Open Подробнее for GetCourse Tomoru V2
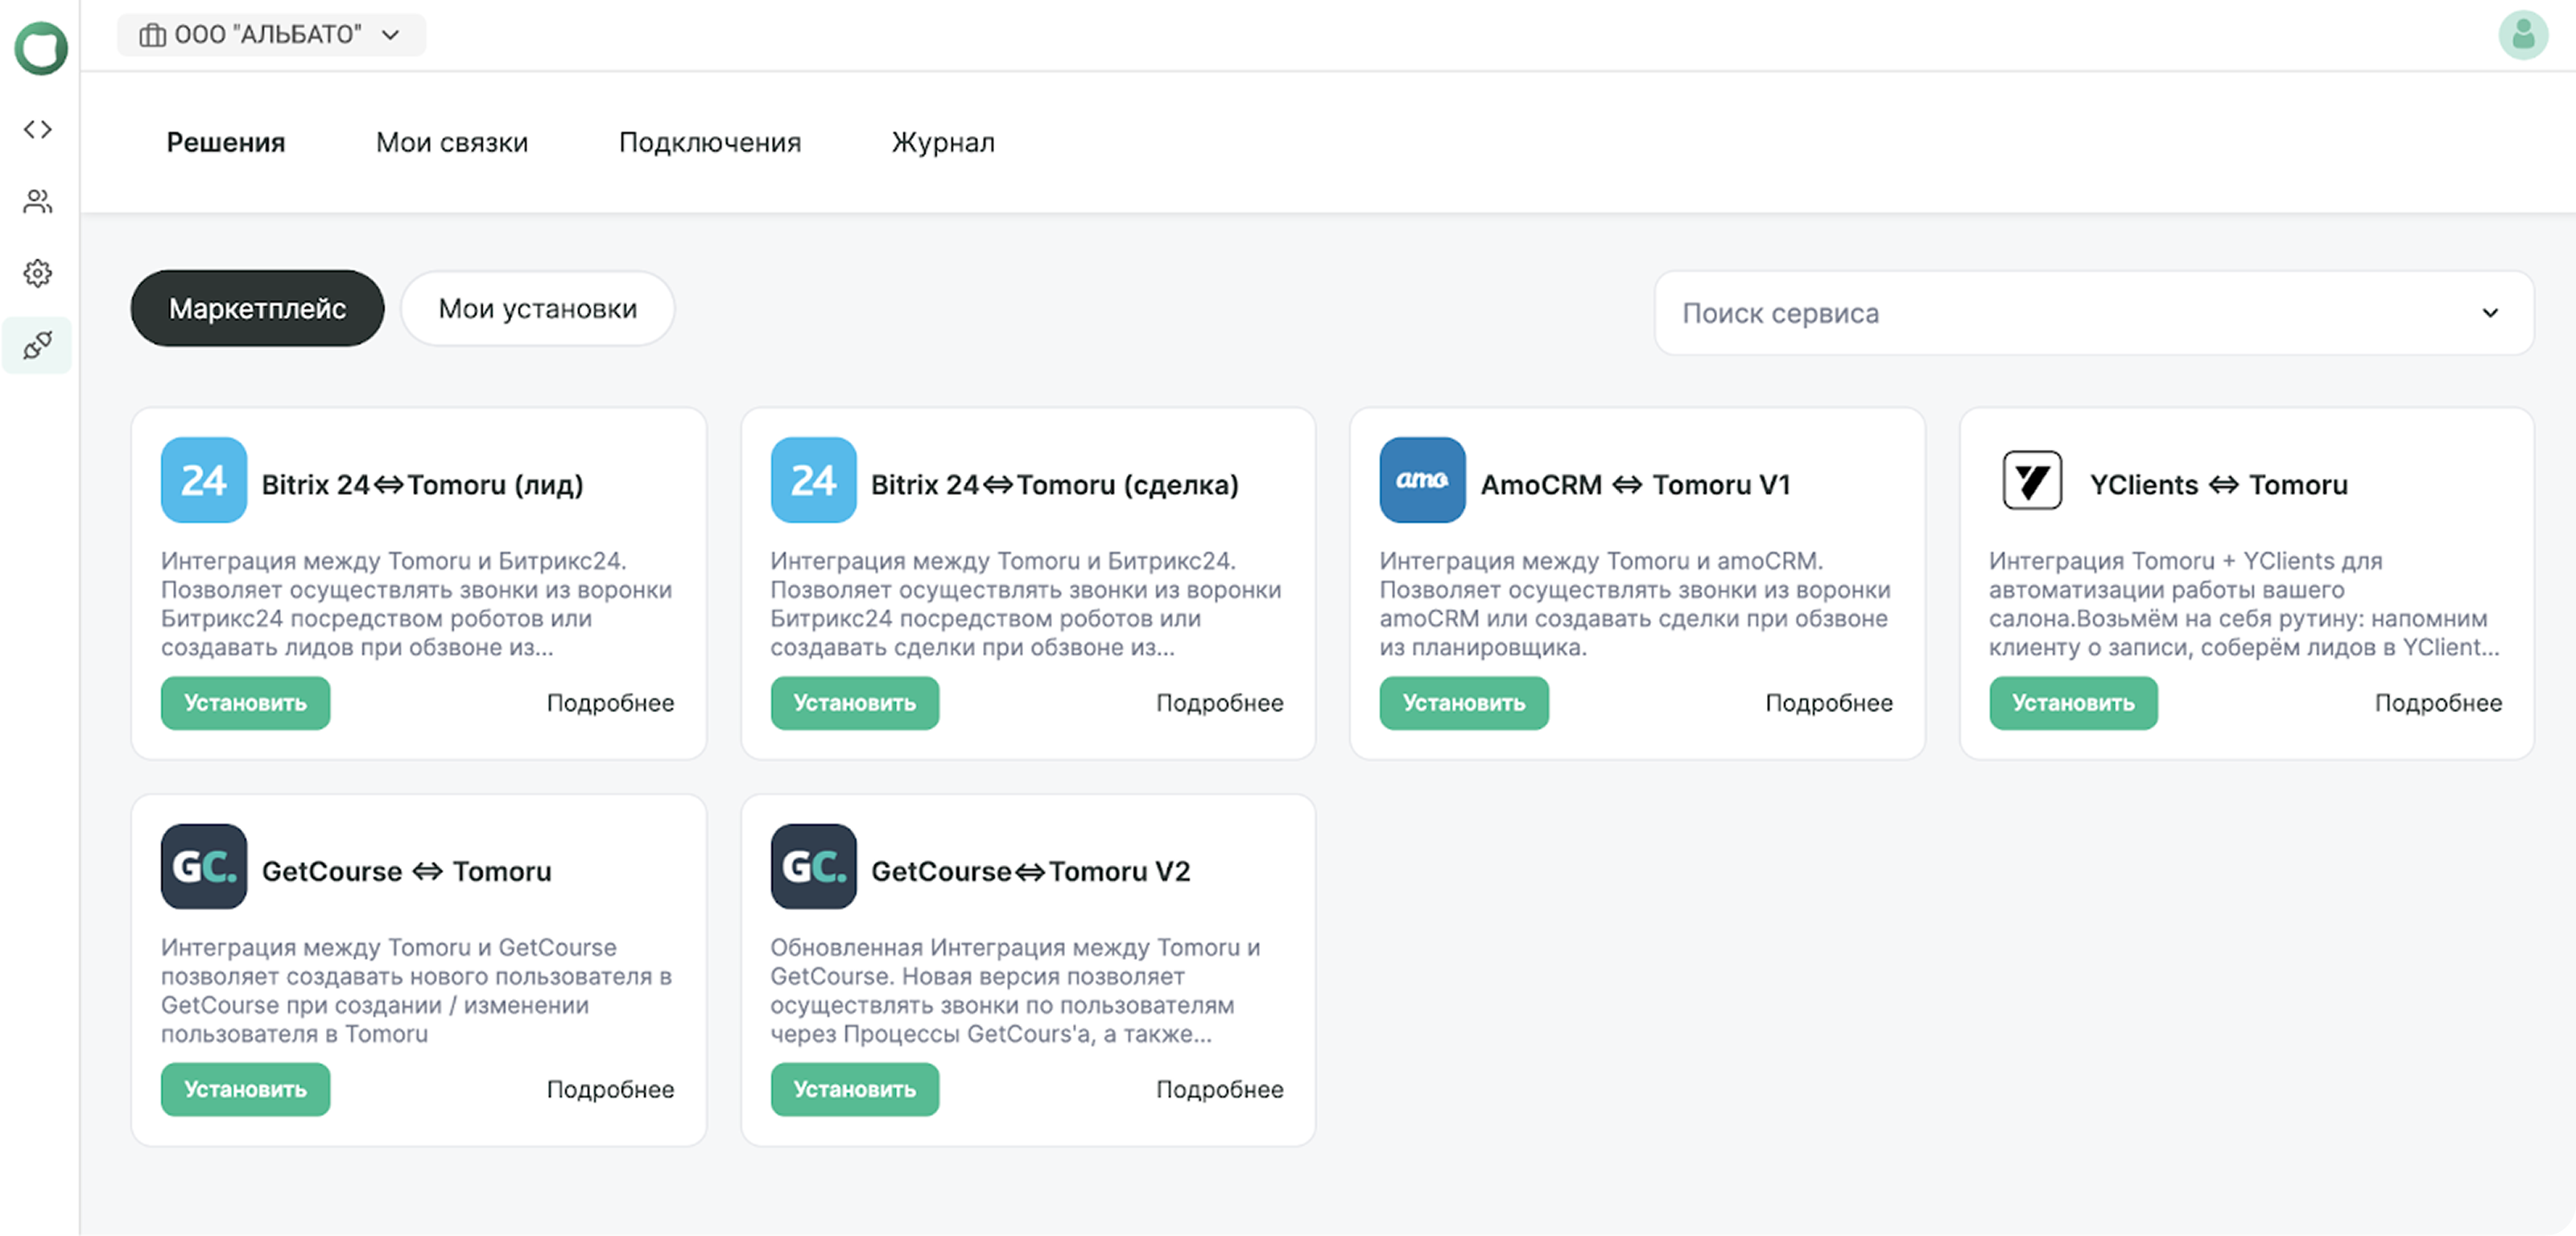The height and width of the screenshot is (1236, 2576). (x=1219, y=1089)
